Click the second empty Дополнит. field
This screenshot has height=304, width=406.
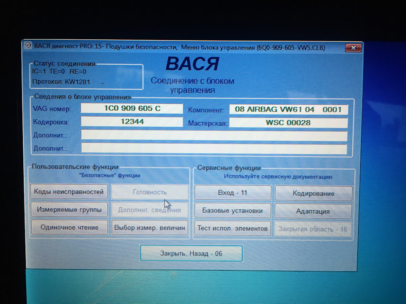pyautogui.click(x=214, y=149)
